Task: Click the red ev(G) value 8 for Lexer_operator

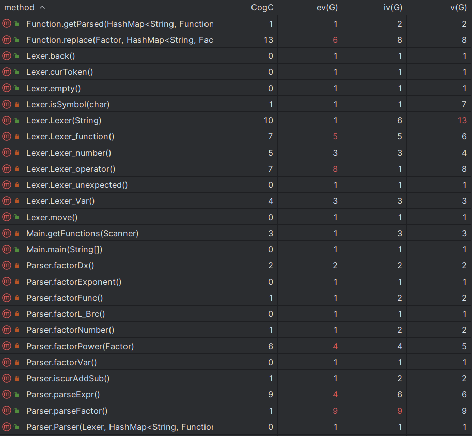Action: point(335,169)
